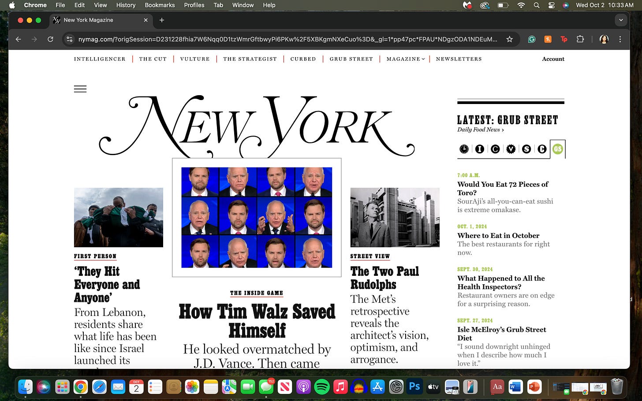Expand the Magazine dropdown in site nav
This screenshot has width=642, height=401.
tap(406, 59)
